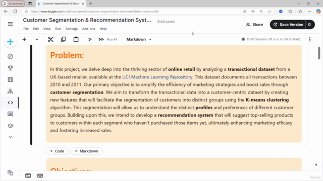
Task: Open add-cell type dropdown arrow
Action: (37, 39)
